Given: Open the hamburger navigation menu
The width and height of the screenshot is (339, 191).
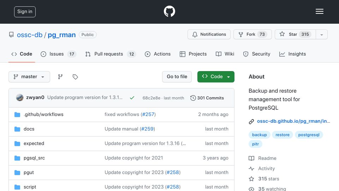Looking at the screenshot, I should [319, 11].
